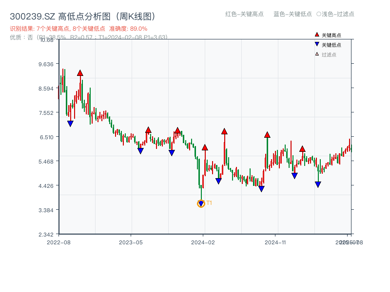
Task: Click the orange T1 label
Action: pos(209,203)
